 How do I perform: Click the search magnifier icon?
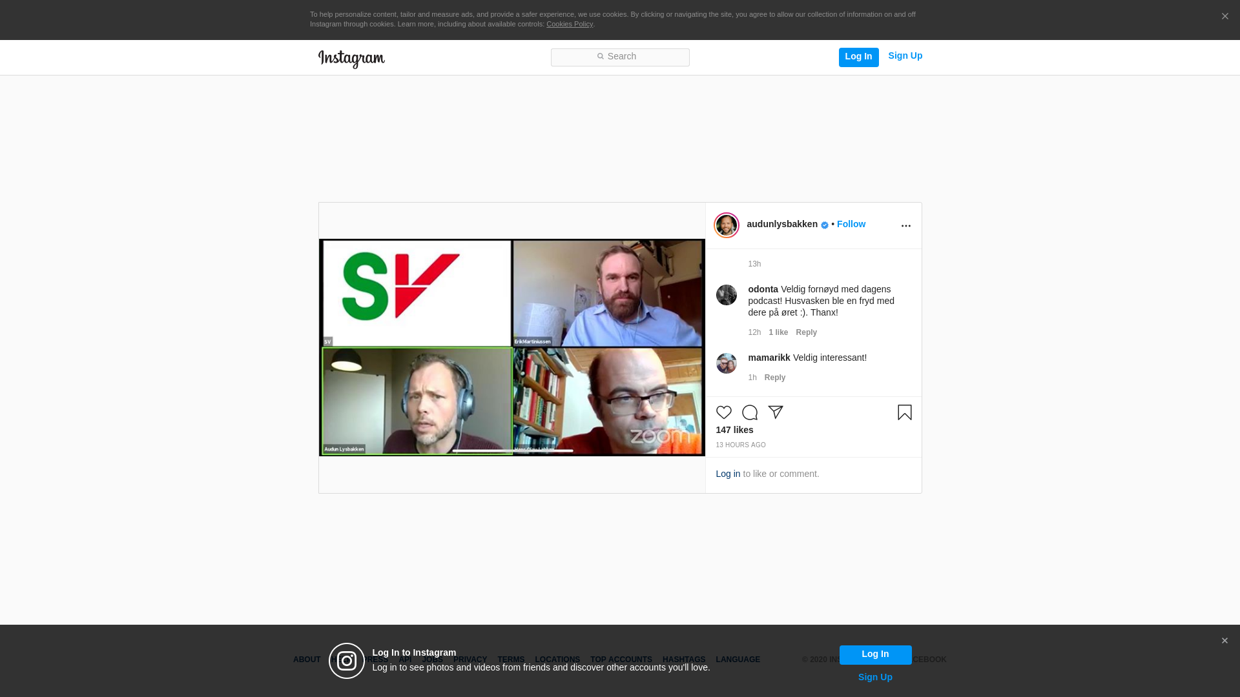pos(601,57)
